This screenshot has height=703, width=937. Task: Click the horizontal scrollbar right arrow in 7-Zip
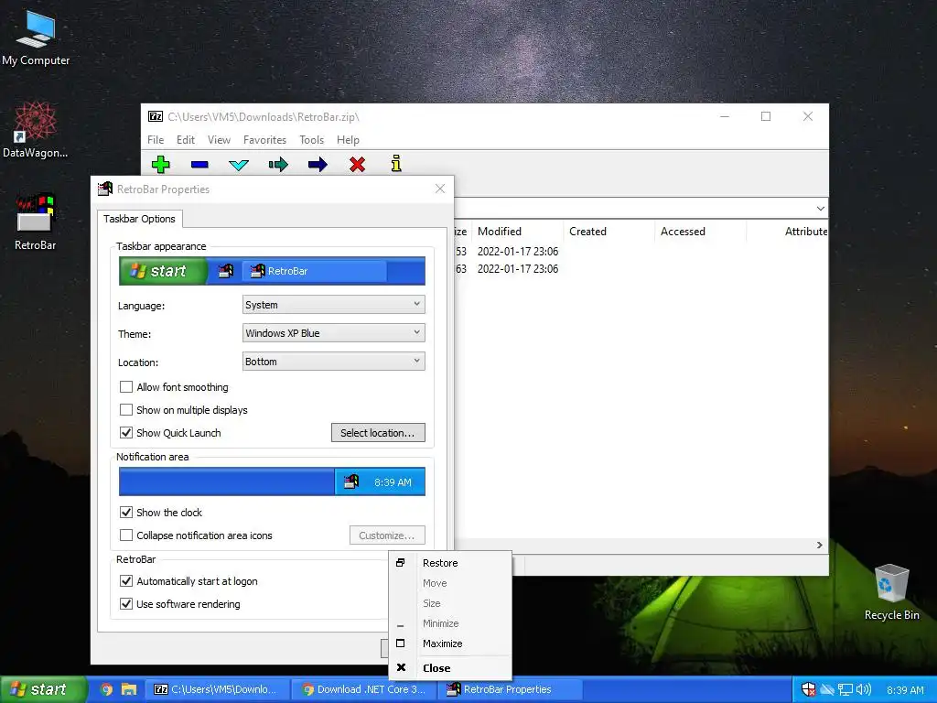819,546
